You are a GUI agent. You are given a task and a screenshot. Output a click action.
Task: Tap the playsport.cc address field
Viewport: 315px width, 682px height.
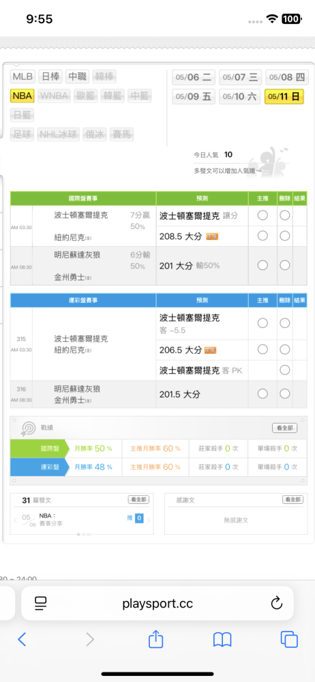157,603
